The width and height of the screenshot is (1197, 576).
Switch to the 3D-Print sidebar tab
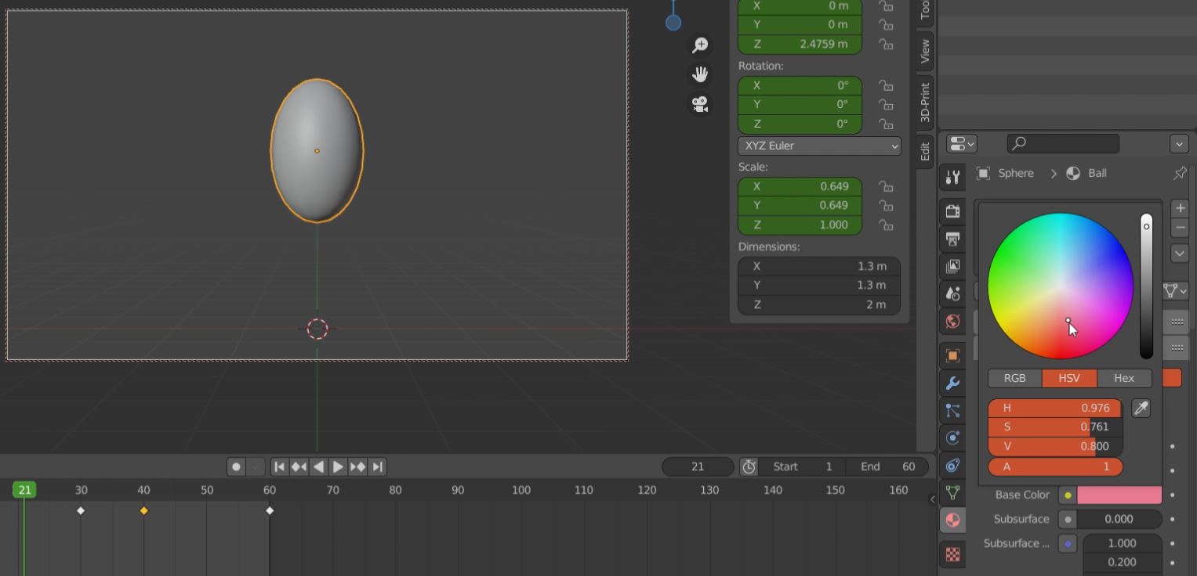(x=925, y=102)
